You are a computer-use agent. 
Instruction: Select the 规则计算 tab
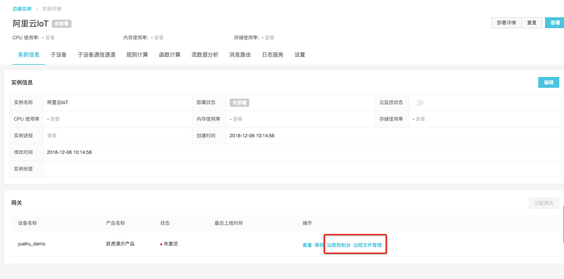137,55
